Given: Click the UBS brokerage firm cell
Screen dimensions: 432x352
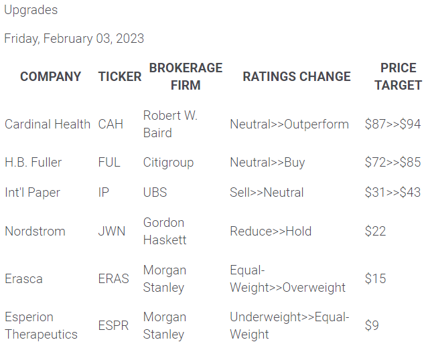Looking at the screenshot, I should [x=155, y=192].
